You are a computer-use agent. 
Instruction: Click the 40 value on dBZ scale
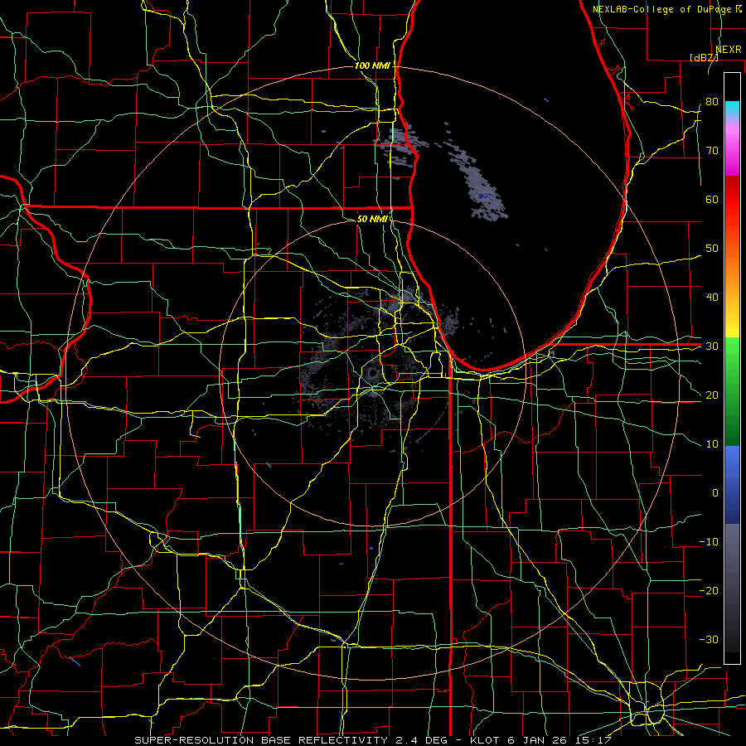tap(712, 297)
